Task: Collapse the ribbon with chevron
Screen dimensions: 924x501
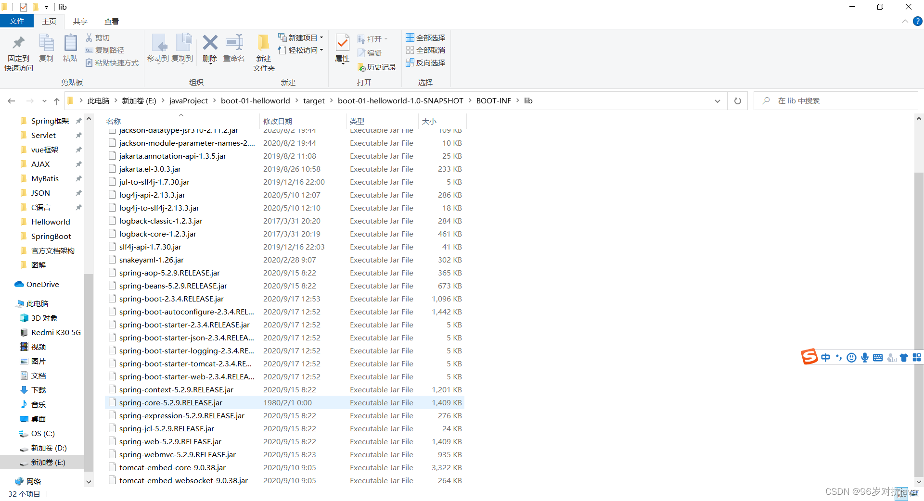Action: click(x=905, y=21)
